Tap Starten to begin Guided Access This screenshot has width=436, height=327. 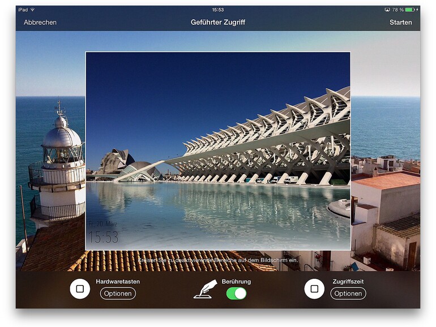click(400, 22)
